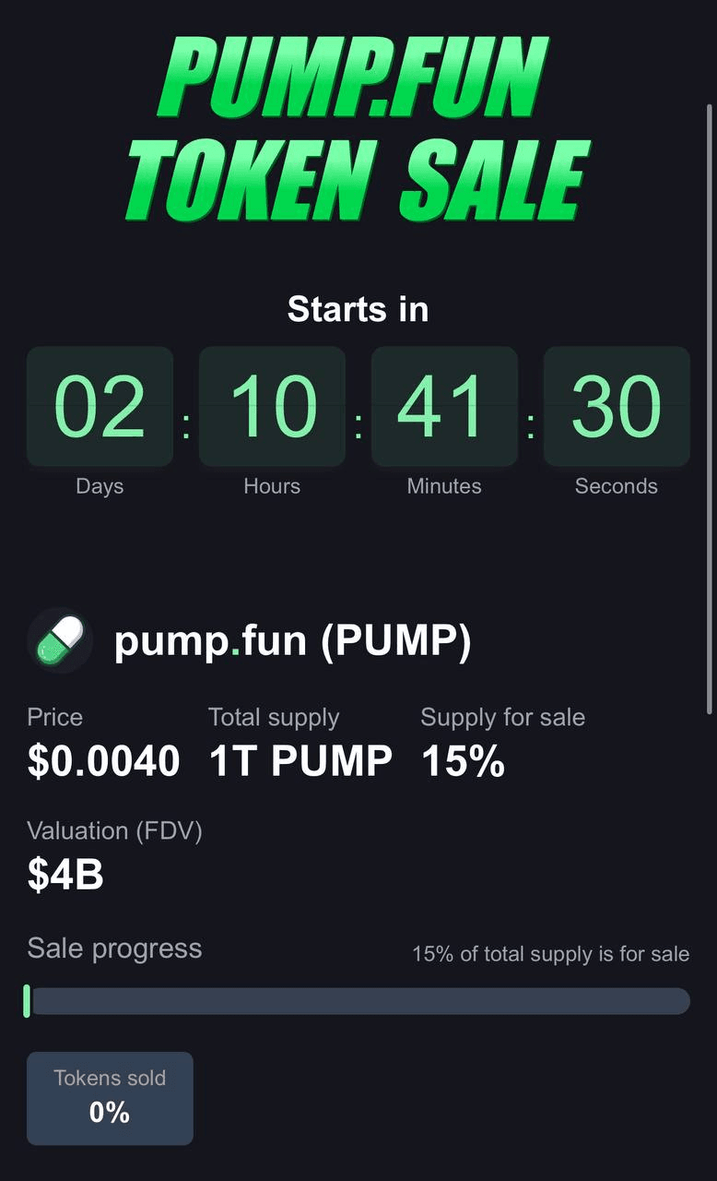The width and height of the screenshot is (717, 1181).
Task: Select the Minutes countdown tile showing 41
Action: click(x=444, y=406)
